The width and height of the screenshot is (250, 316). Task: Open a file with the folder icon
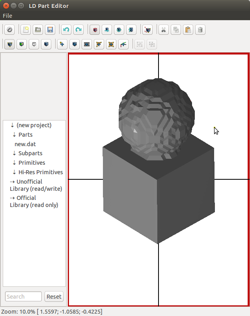tap(38, 30)
